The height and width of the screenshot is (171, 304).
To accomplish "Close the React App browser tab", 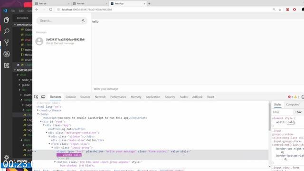I will coord(144,3).
